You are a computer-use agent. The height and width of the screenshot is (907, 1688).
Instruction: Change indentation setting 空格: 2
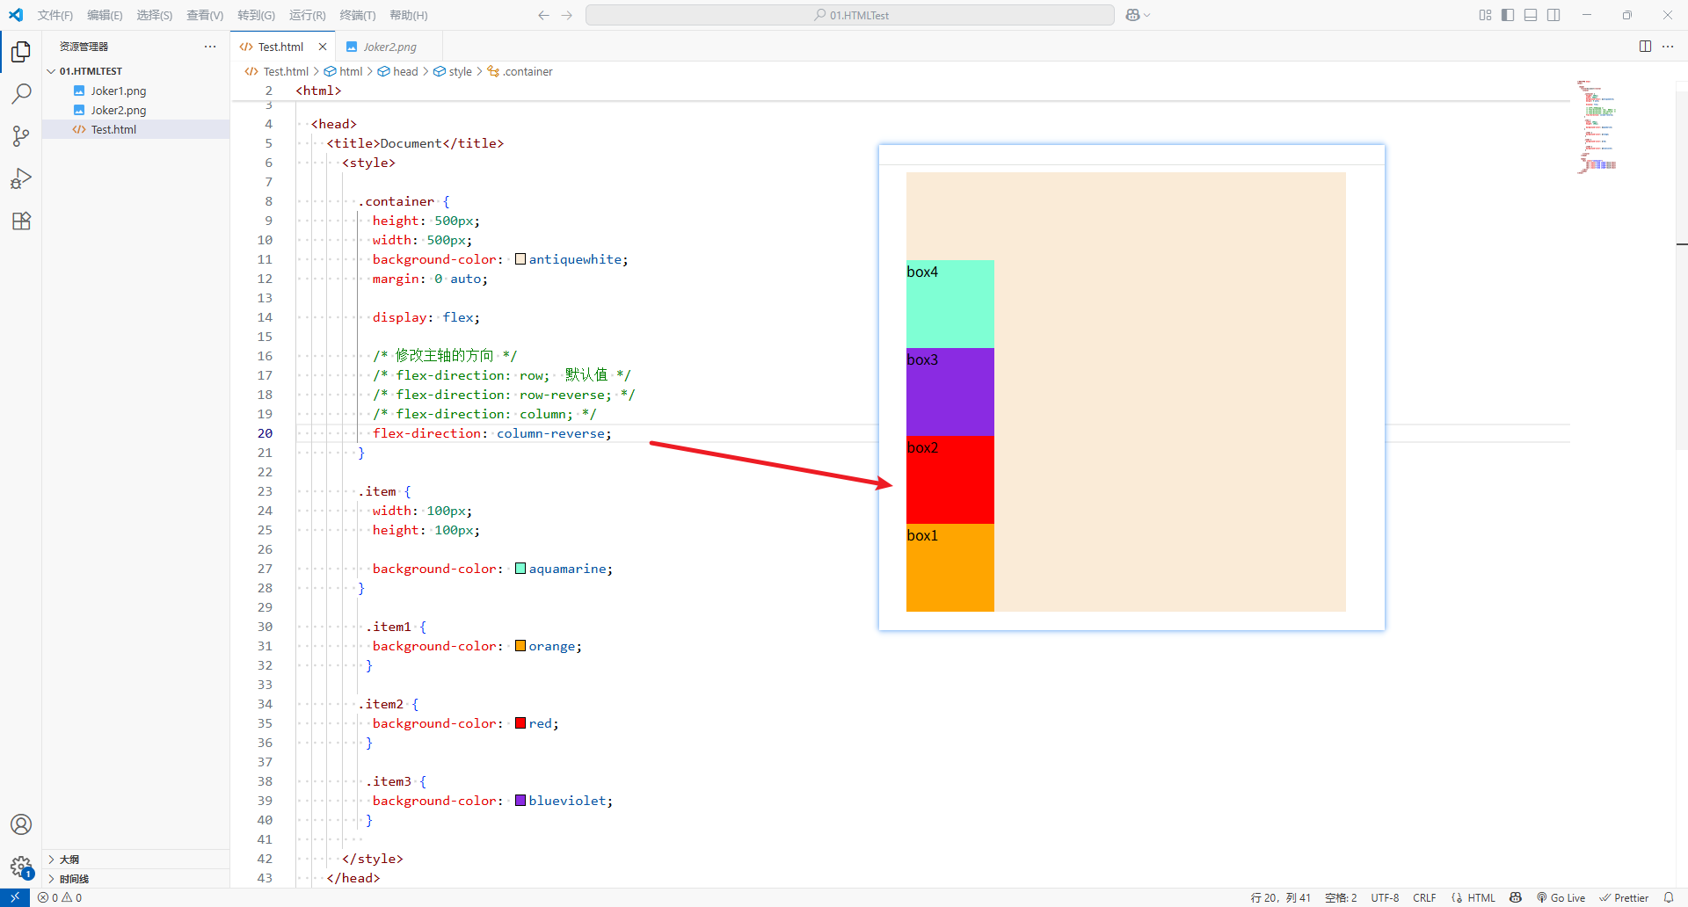click(1341, 897)
